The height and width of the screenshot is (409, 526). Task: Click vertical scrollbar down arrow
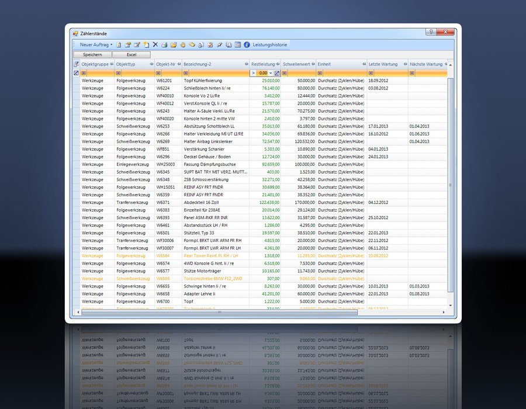point(451,306)
